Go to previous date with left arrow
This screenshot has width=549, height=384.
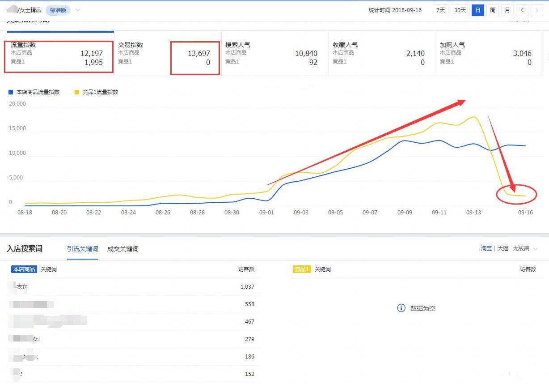pos(522,10)
